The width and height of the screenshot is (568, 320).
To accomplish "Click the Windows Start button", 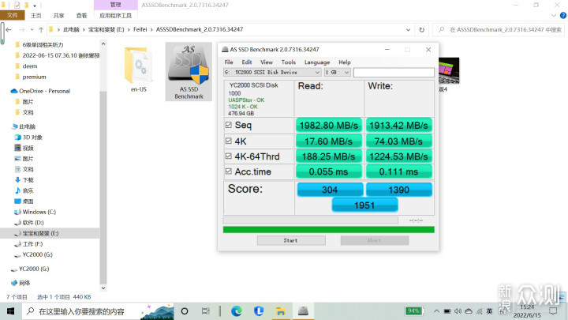I will tap(10, 311).
